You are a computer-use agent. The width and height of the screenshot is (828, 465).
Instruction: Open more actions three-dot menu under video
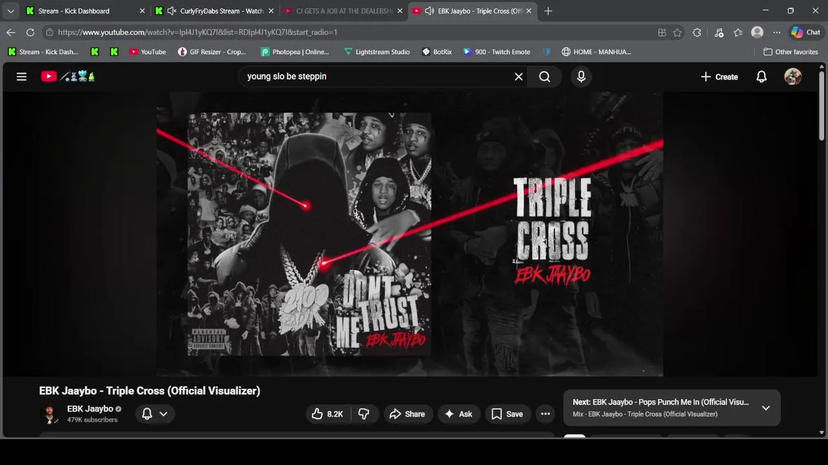(x=545, y=414)
